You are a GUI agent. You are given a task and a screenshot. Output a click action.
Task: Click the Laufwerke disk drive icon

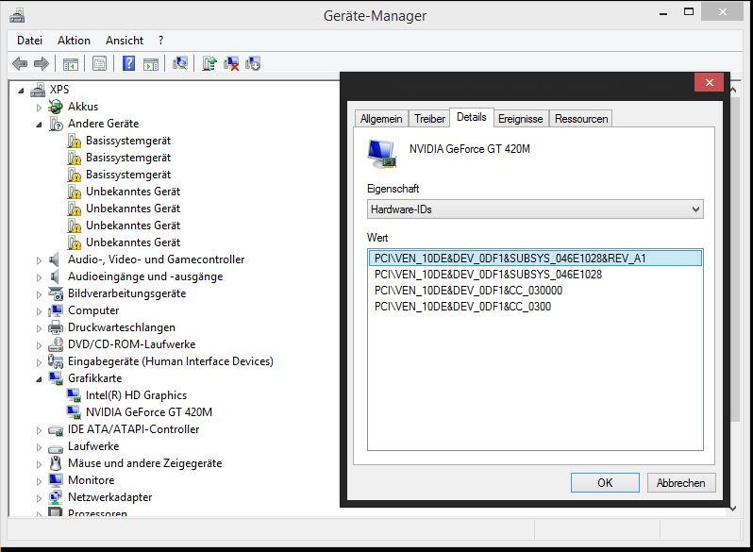click(x=56, y=449)
